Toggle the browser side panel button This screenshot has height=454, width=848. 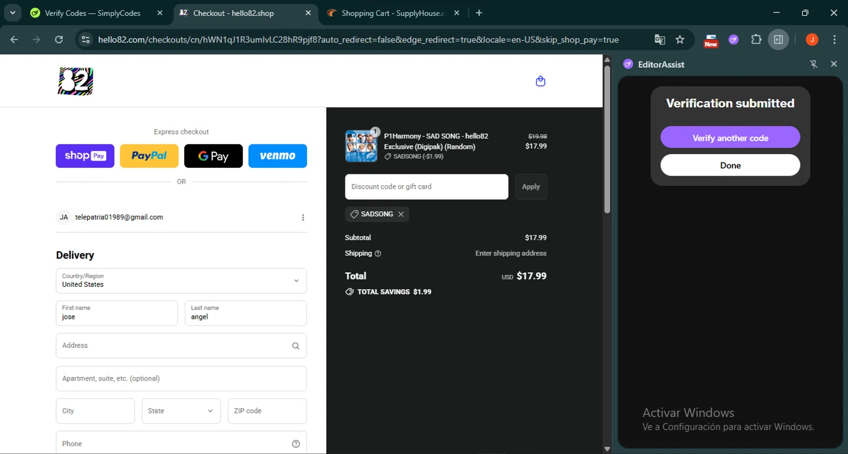pos(778,40)
